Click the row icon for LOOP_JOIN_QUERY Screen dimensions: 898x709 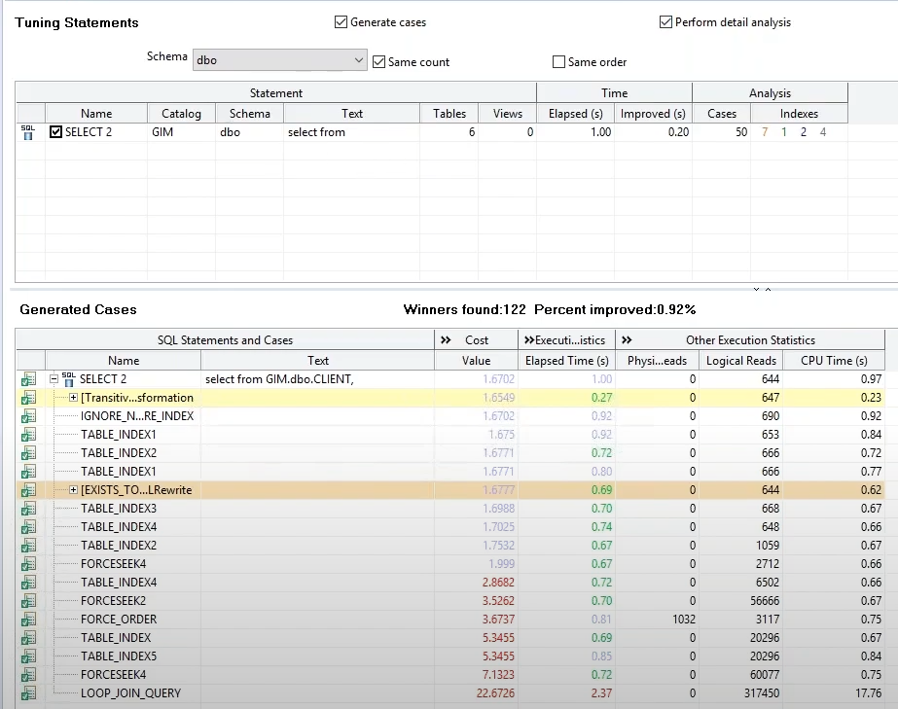pyautogui.click(x=28, y=693)
